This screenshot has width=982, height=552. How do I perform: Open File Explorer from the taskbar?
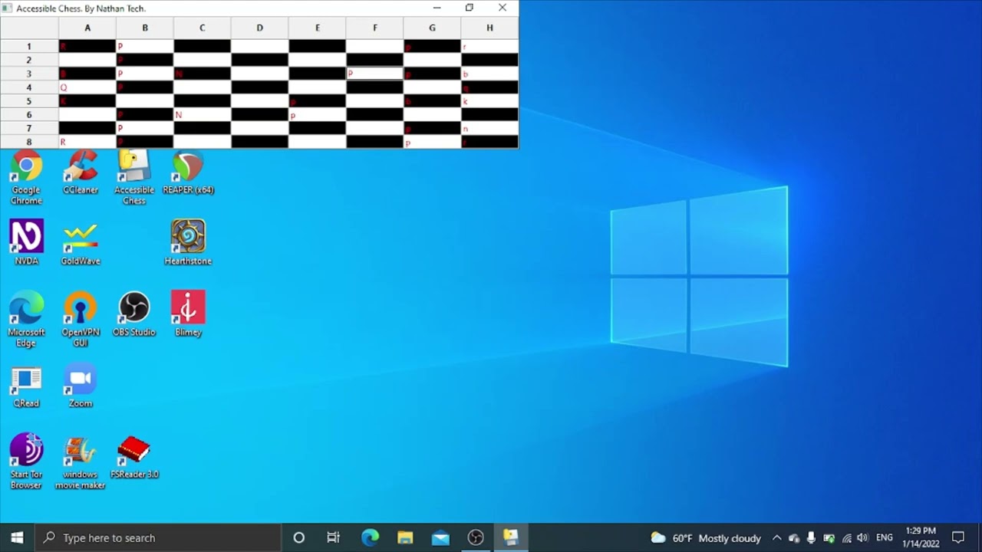point(405,537)
